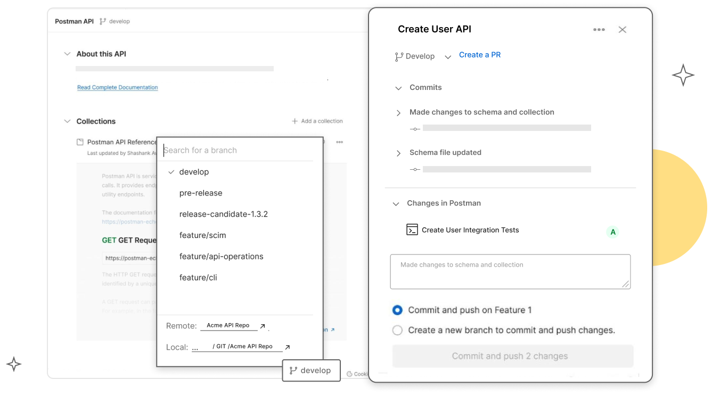Screen dimensions: 720x396
Task: Focus the 'Search for a branch' field
Action: tap(237, 150)
